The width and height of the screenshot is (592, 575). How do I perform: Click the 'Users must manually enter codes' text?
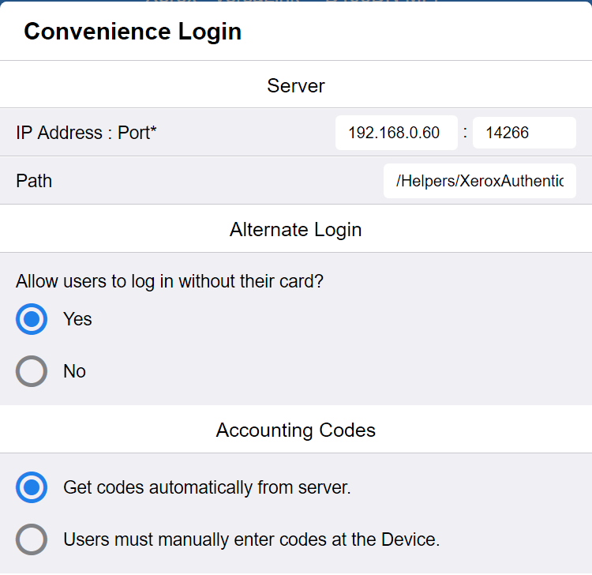pos(251,540)
